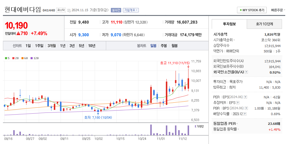Select the 1주일 line chart period

39,46
